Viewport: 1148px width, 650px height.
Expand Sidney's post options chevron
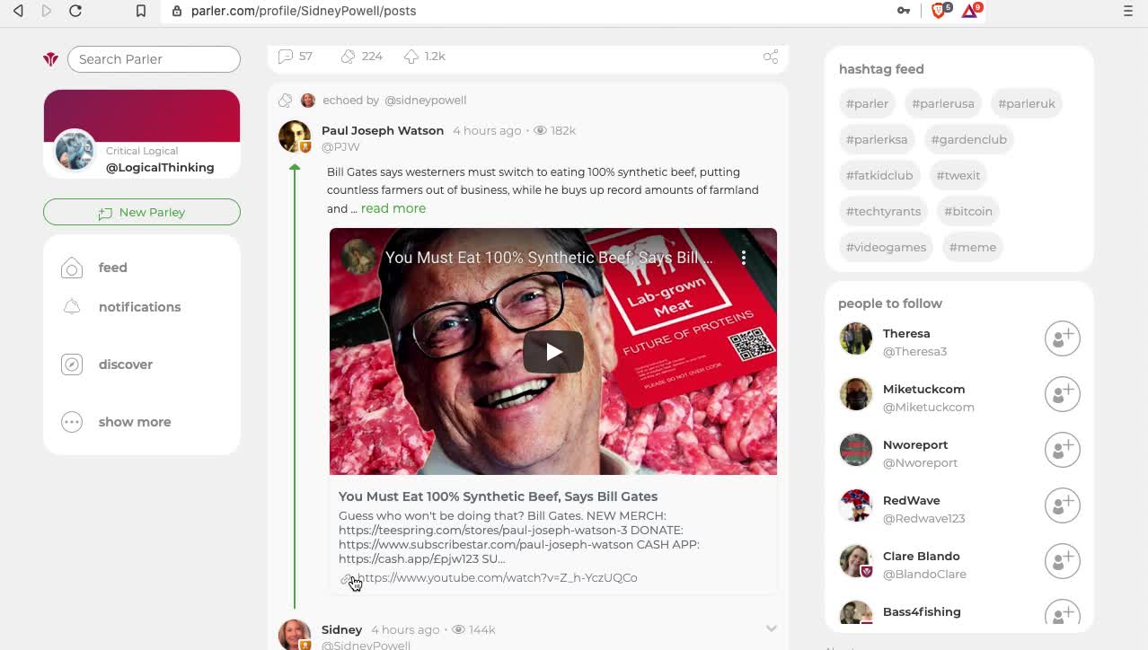click(x=771, y=628)
